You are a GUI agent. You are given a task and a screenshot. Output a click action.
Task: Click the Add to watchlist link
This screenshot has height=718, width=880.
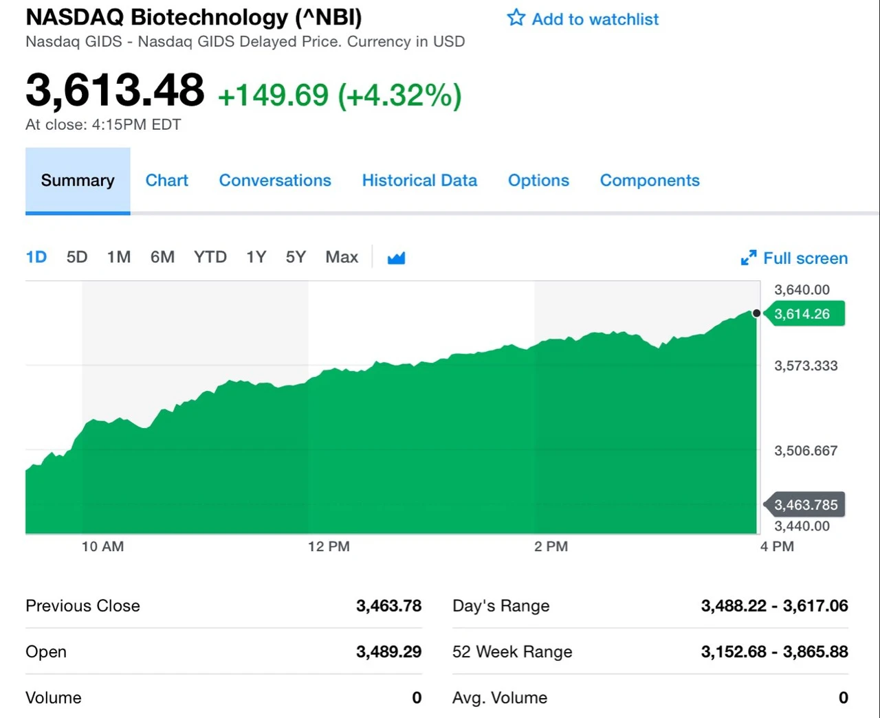(x=595, y=19)
